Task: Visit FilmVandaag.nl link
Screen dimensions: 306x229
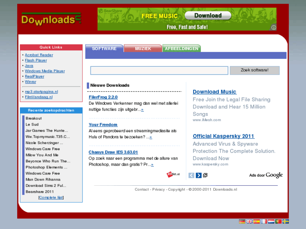Action: click(39, 97)
